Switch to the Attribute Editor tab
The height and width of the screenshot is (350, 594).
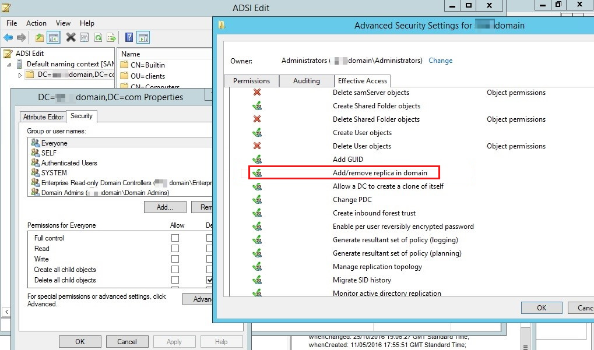pyautogui.click(x=43, y=117)
